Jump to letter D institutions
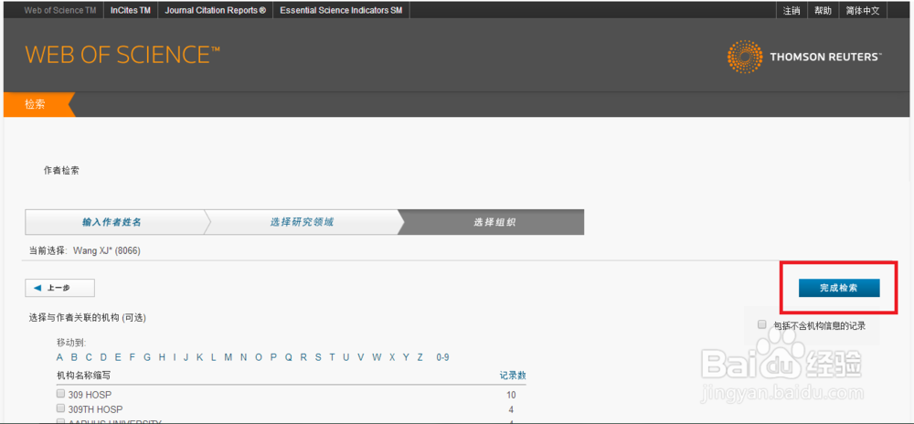The width and height of the screenshot is (914, 424). (104, 357)
